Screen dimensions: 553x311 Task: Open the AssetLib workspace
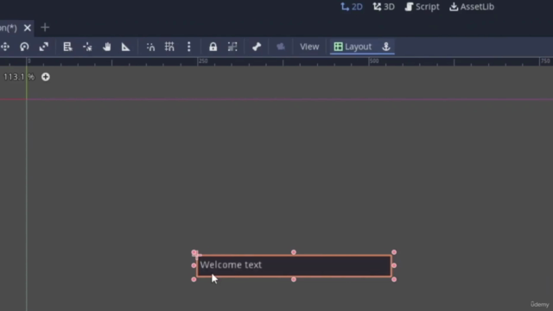[472, 7]
